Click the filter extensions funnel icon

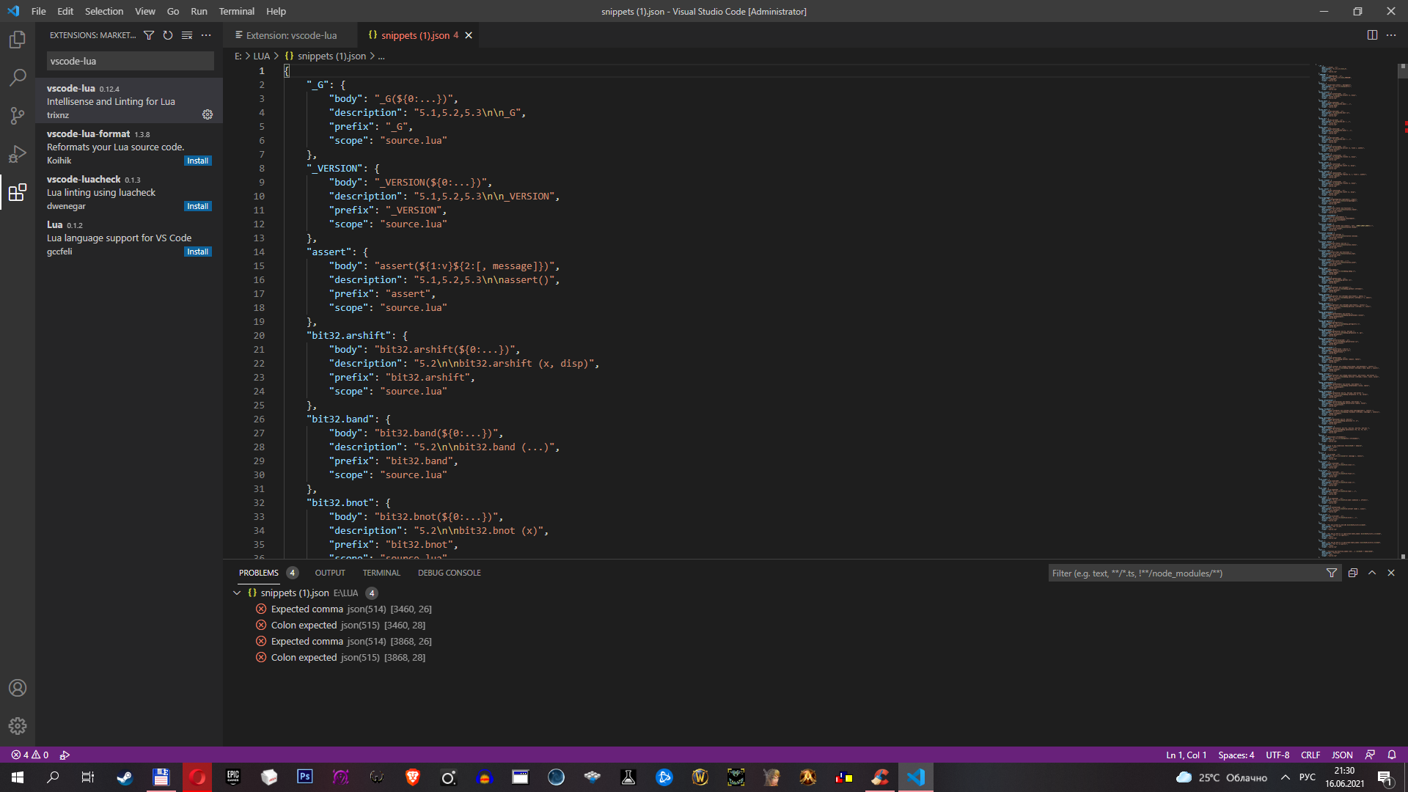click(x=149, y=35)
